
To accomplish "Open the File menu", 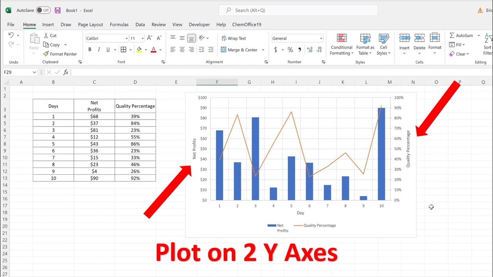I will click(x=11, y=24).
